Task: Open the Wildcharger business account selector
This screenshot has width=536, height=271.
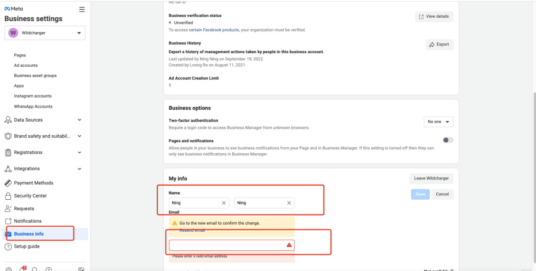Action: [45, 33]
